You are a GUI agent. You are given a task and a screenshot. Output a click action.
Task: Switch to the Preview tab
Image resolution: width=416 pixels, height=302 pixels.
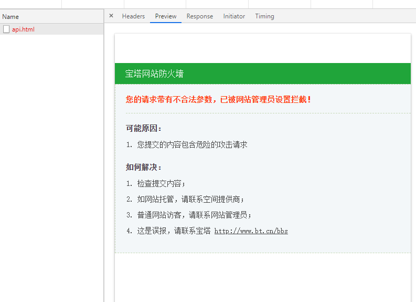tap(166, 16)
